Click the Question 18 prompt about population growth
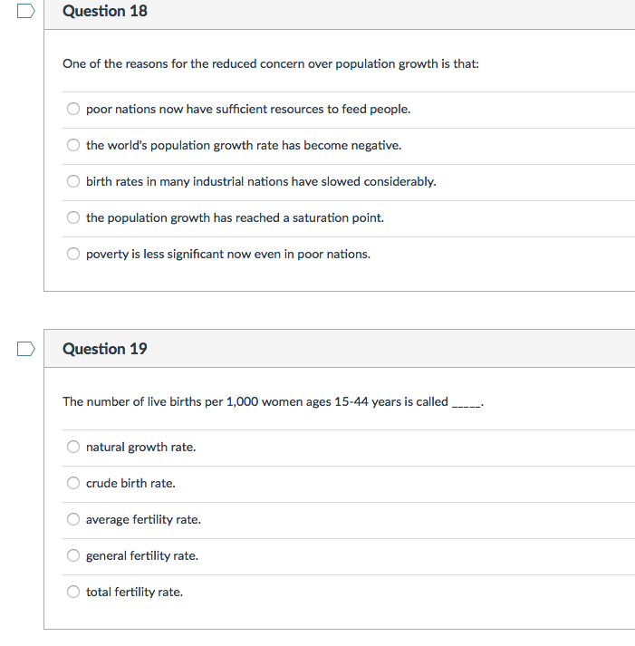 (270, 64)
